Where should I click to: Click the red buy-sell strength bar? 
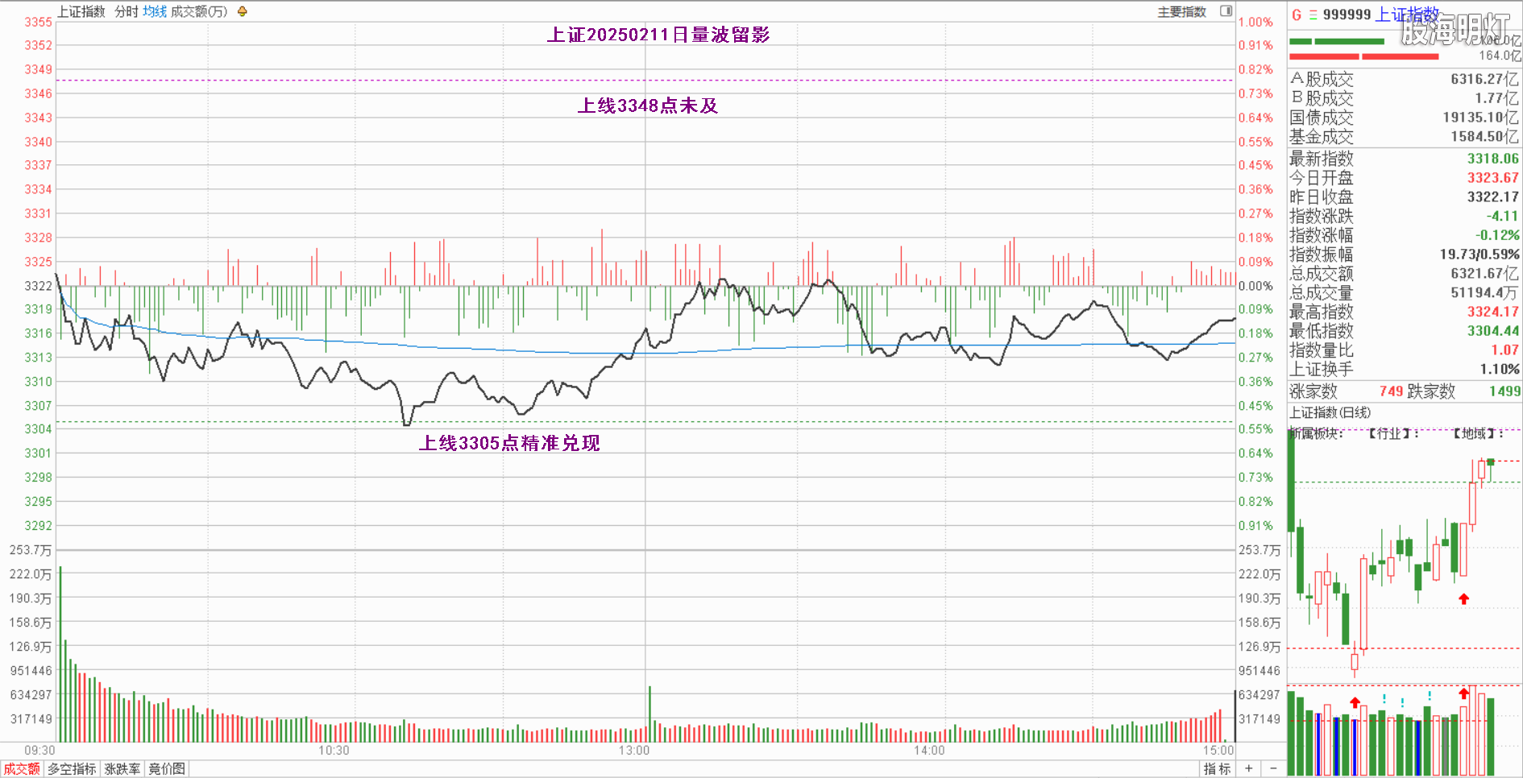pos(1363,56)
